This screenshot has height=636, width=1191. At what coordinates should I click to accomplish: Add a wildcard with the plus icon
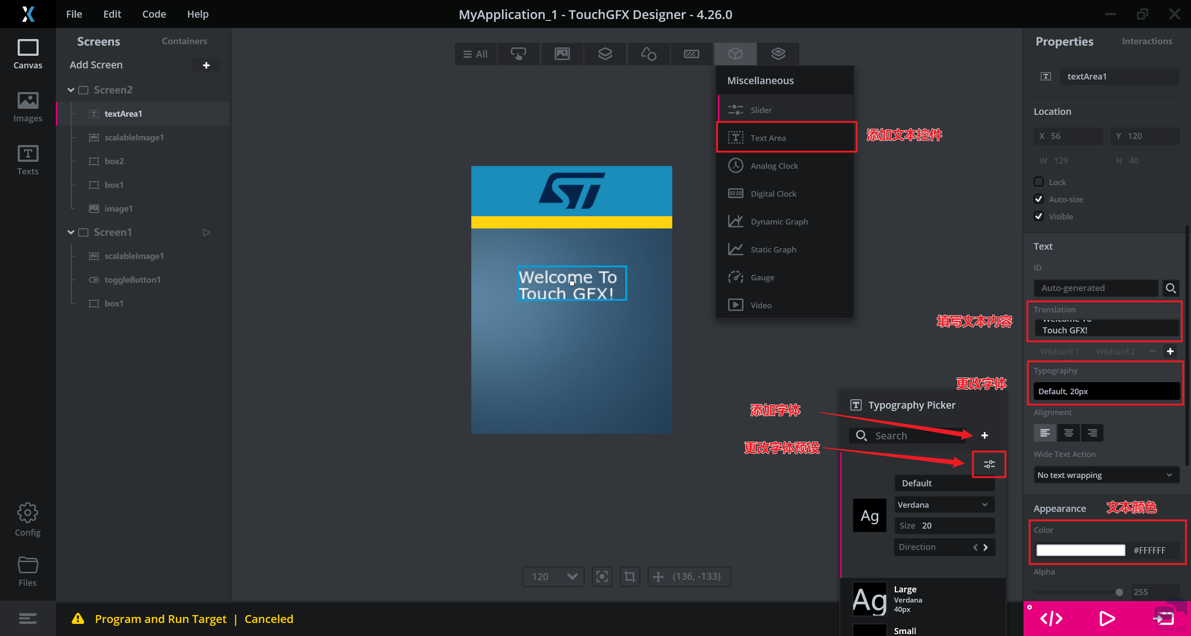tap(1171, 351)
